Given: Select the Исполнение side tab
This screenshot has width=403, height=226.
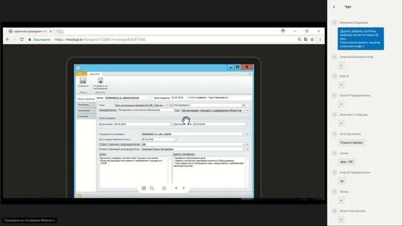Looking at the screenshot, I should (86, 110).
